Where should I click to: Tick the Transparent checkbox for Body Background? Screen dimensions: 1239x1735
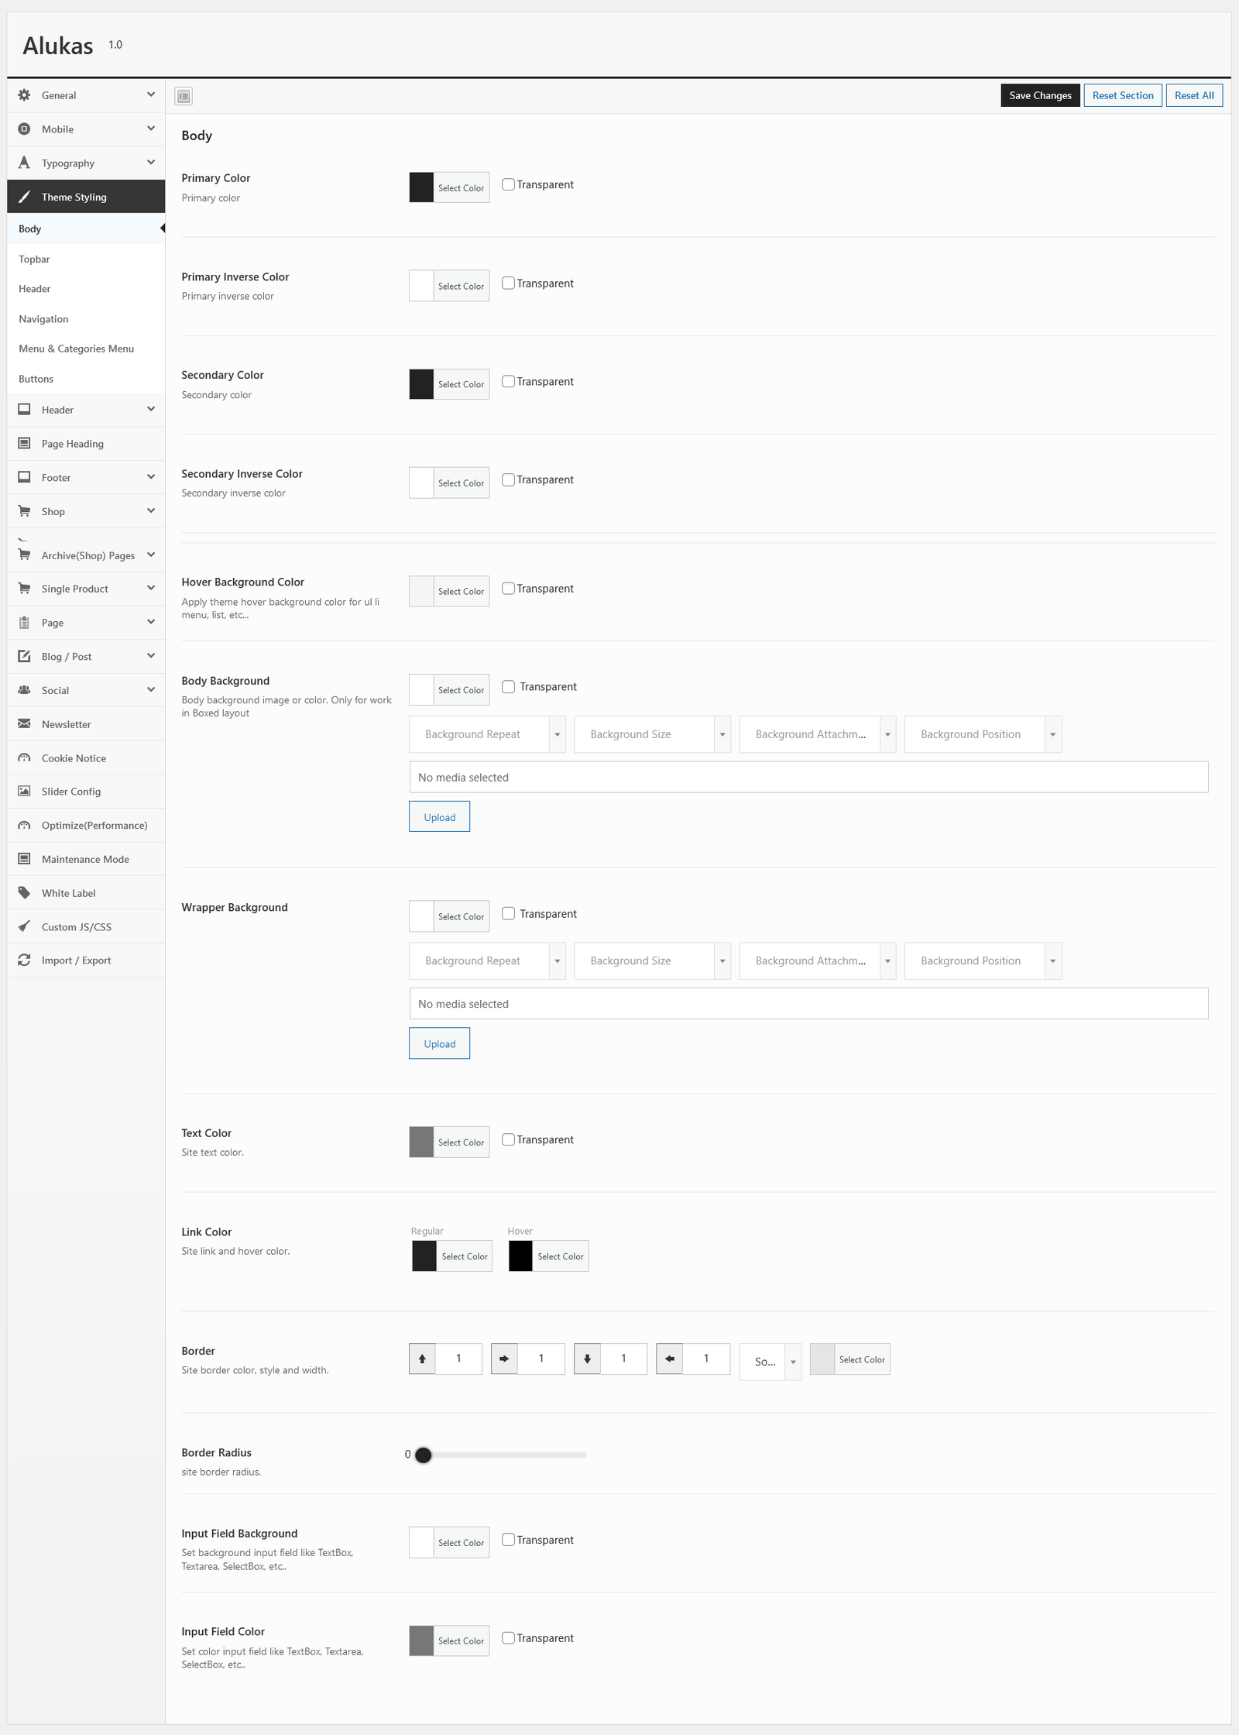click(x=508, y=687)
